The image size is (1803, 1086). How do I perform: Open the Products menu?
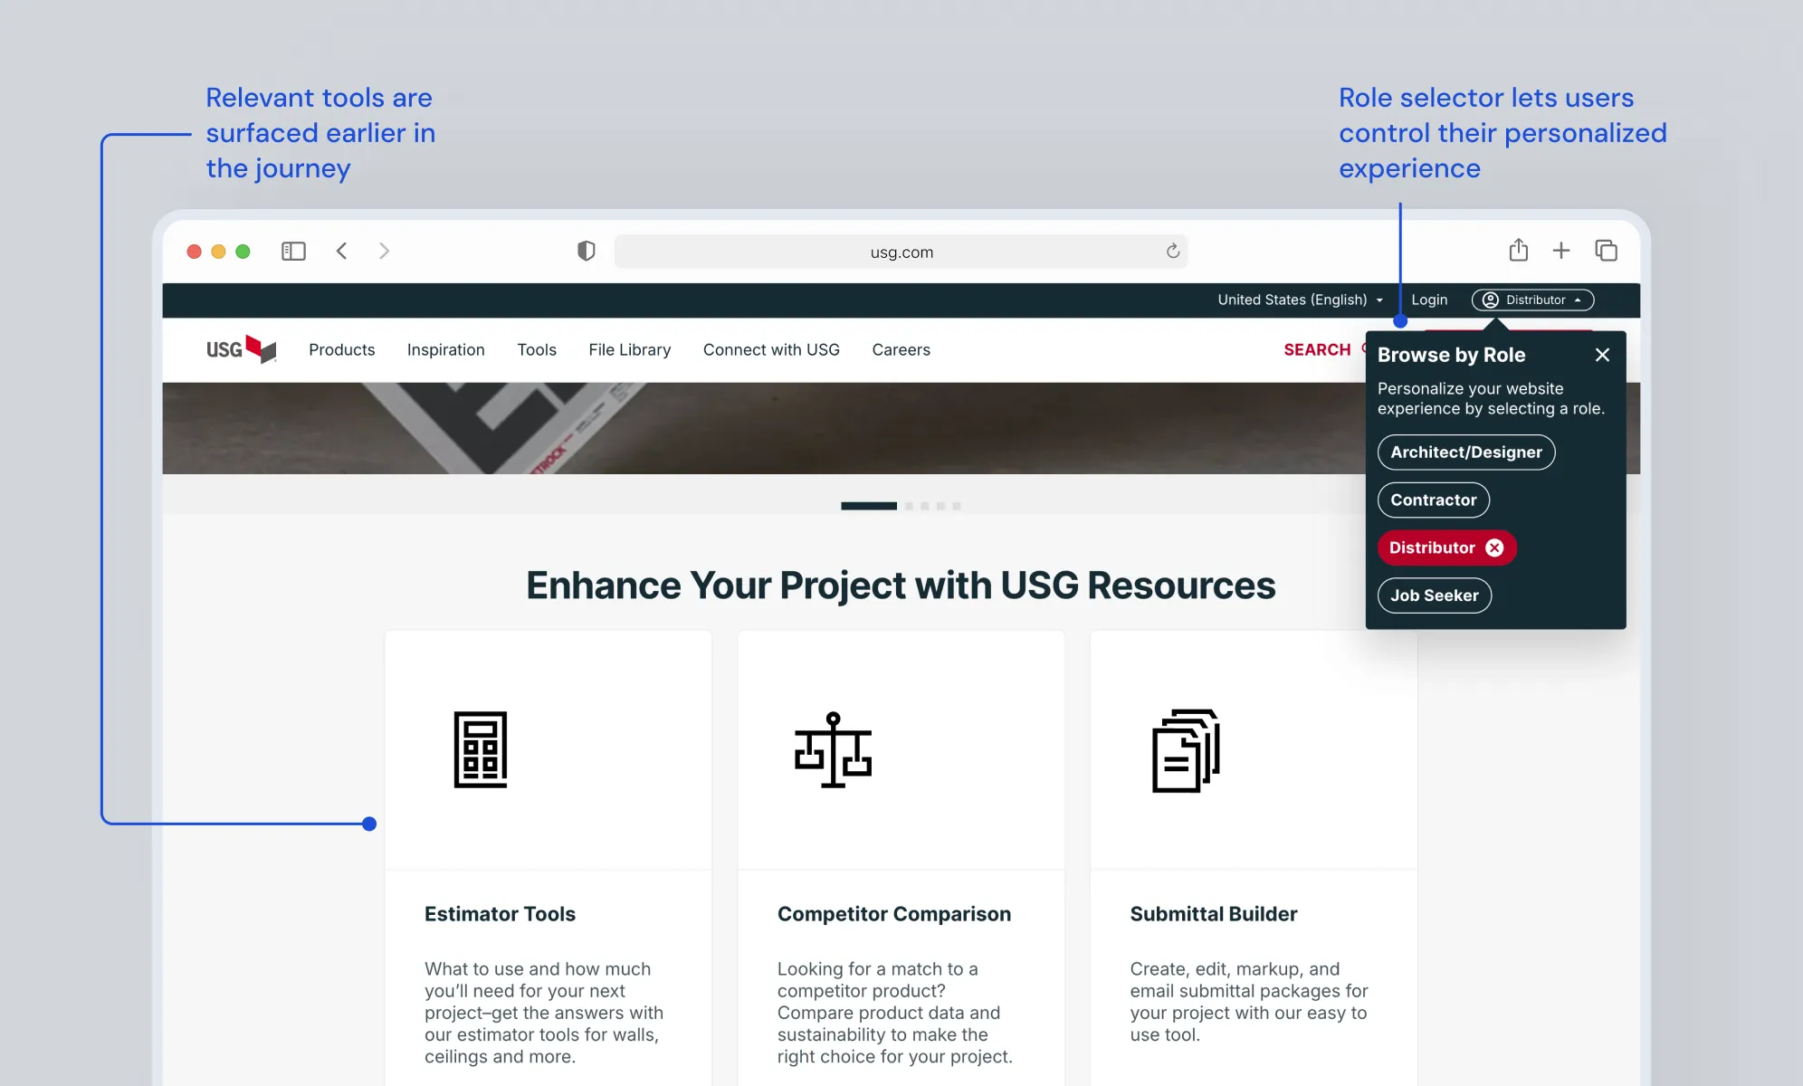point(341,349)
